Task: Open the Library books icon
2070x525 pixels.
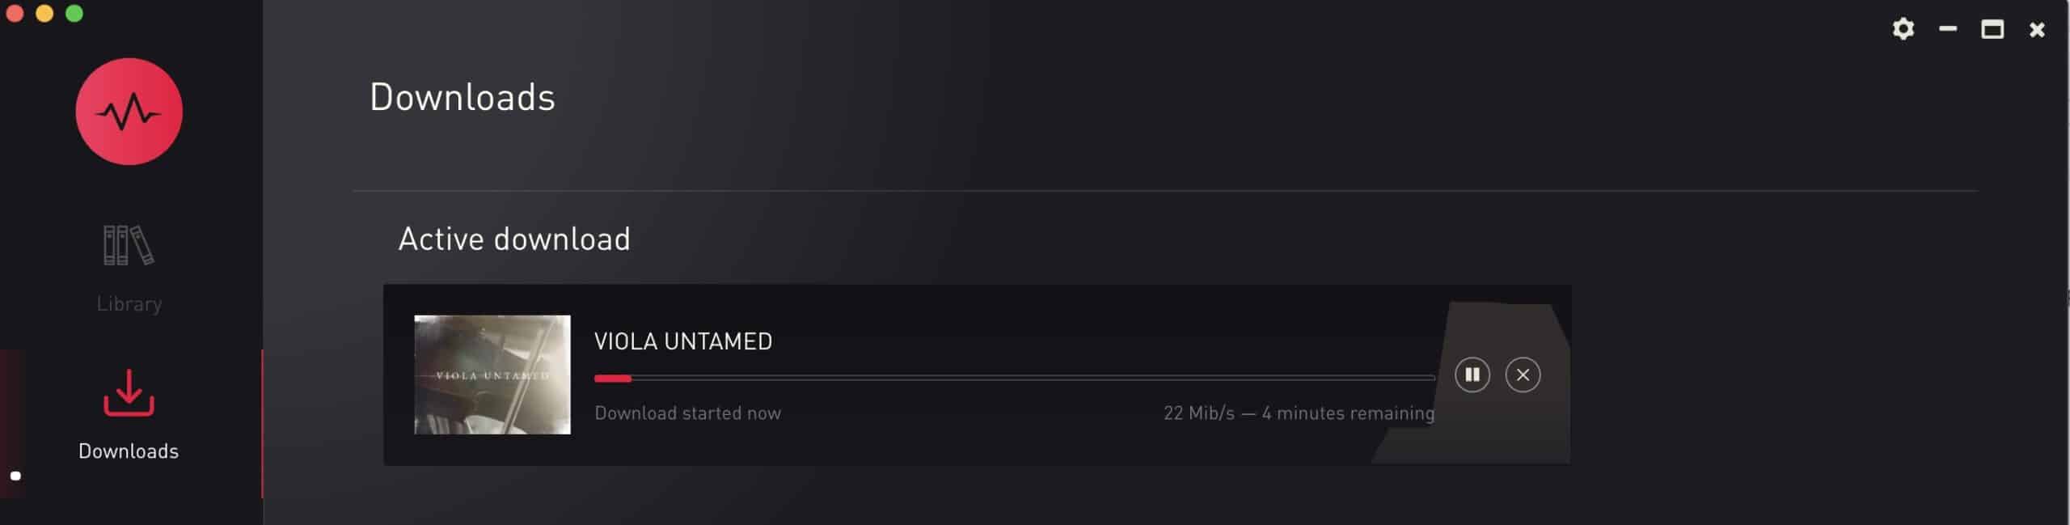Action: (129, 245)
